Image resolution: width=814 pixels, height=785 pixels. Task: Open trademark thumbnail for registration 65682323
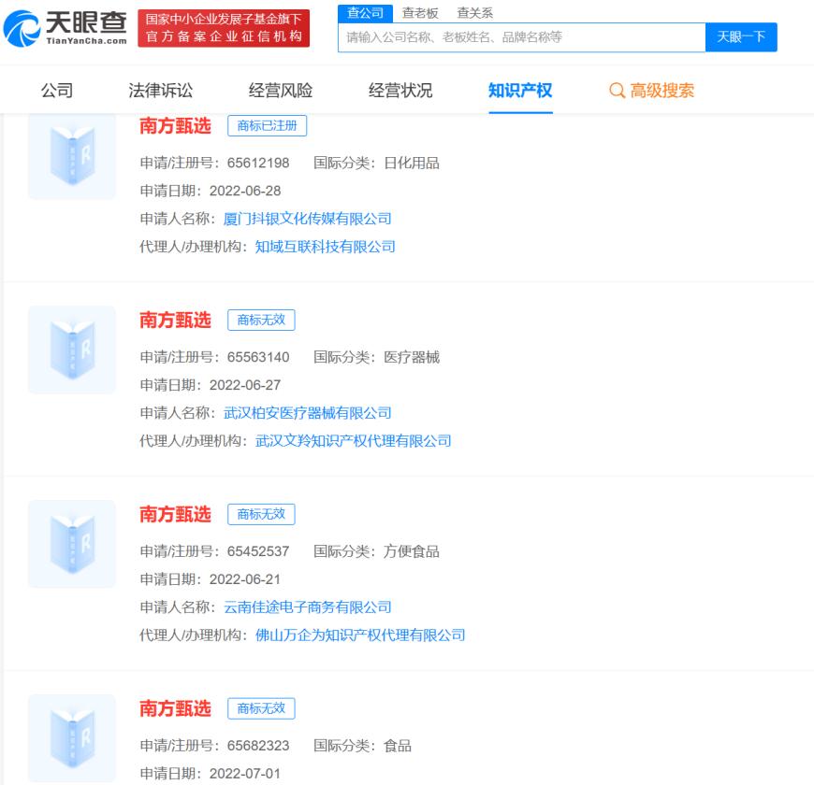pyautogui.click(x=72, y=738)
